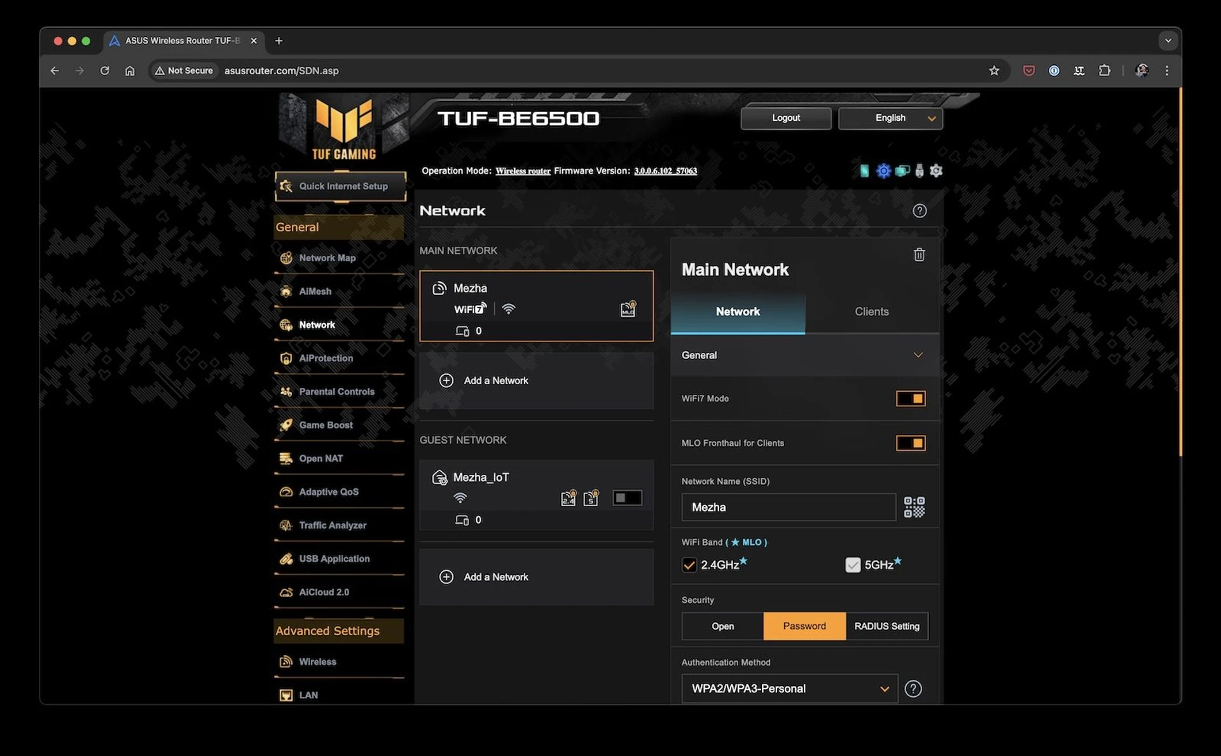
Task: Click the 2.4GHz band badge on Mezha_IoT
Action: [568, 498]
